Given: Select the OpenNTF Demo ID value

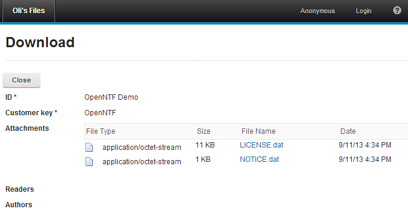Looking at the screenshot, I should pyautogui.click(x=111, y=97).
